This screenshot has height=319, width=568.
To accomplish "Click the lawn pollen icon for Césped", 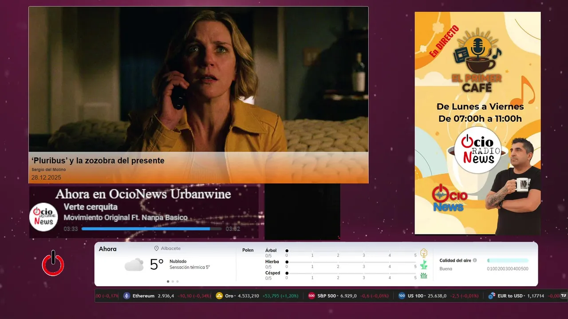I will [424, 276].
